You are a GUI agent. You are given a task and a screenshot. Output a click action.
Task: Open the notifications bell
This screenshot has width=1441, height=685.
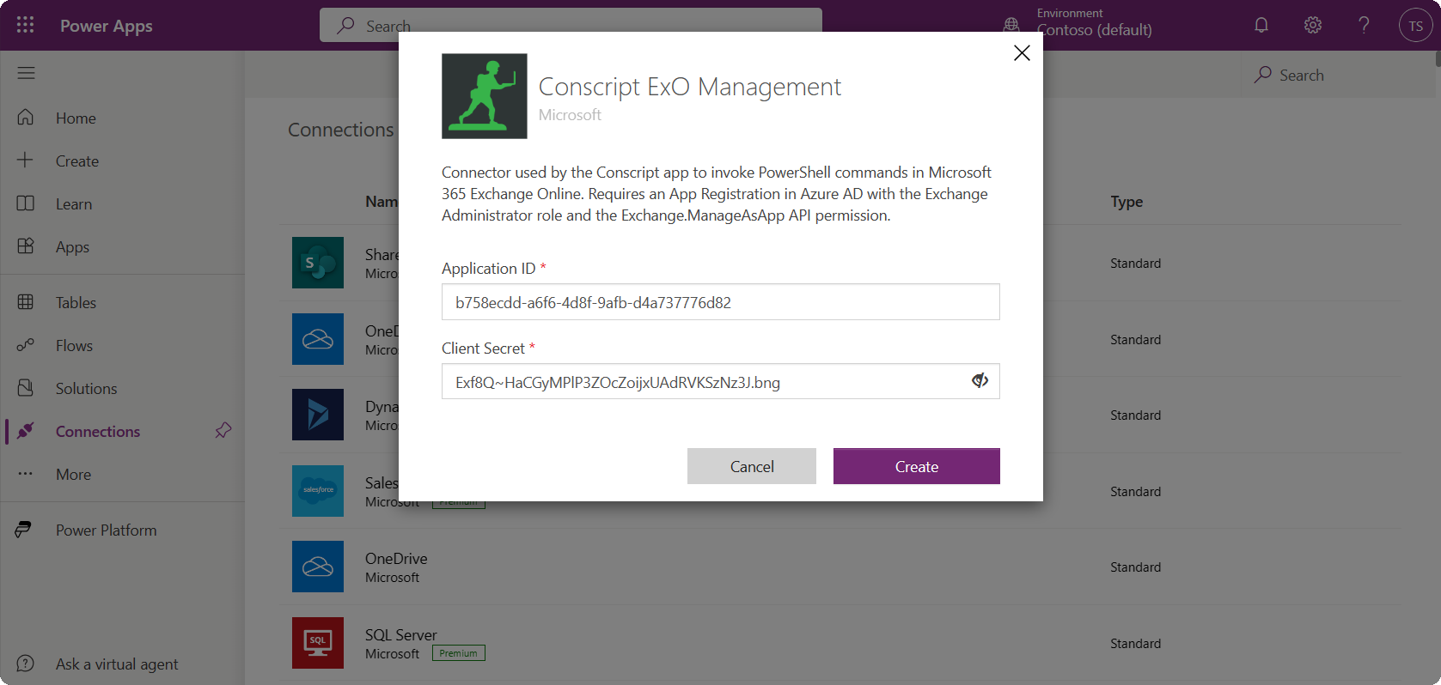[1261, 25]
